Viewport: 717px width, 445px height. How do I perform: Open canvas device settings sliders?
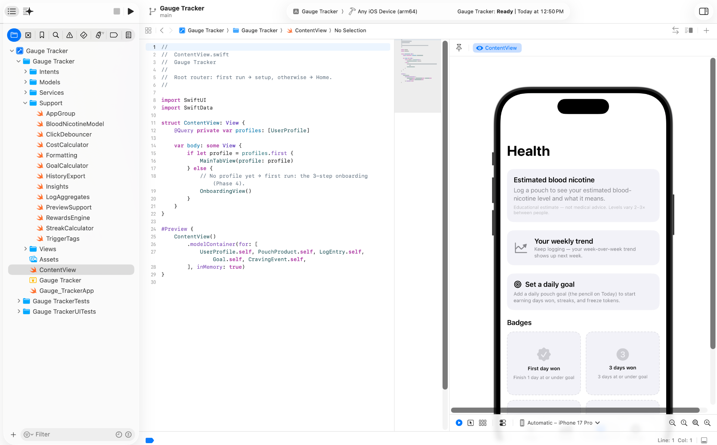[x=503, y=423]
